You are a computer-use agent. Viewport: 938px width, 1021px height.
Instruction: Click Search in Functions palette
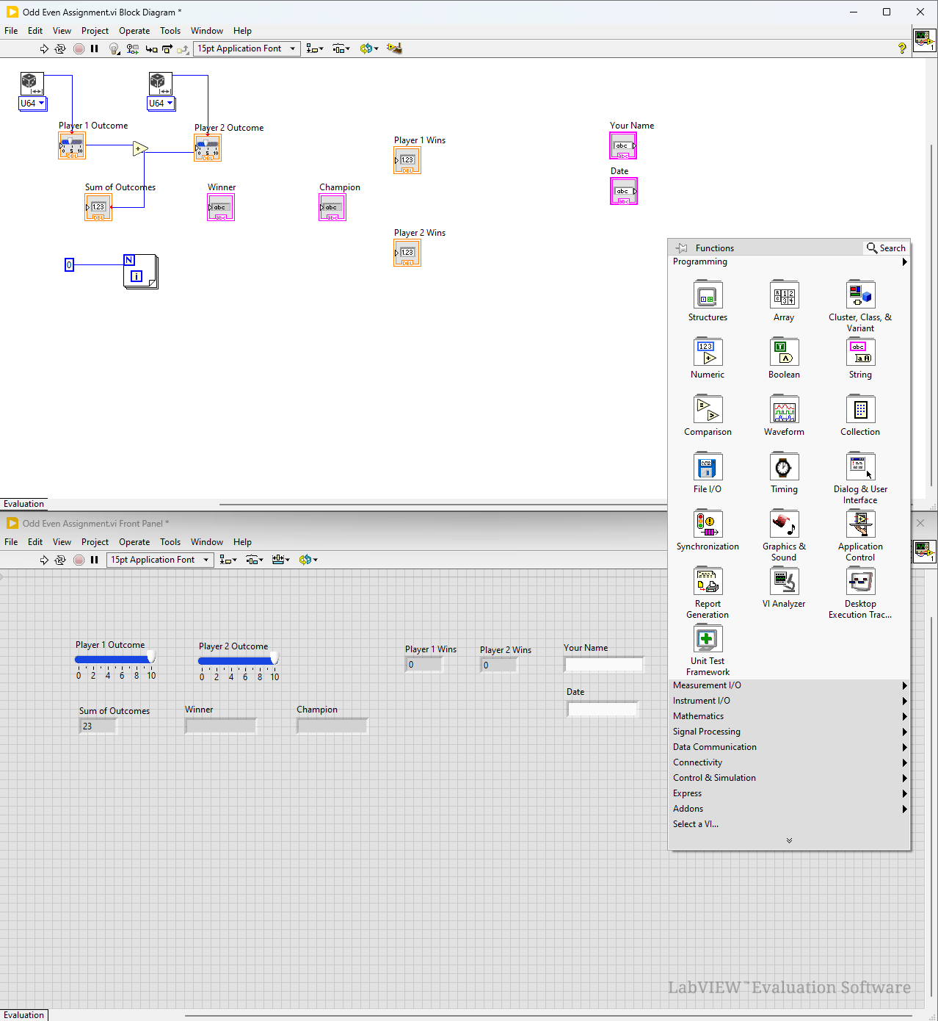click(x=886, y=248)
